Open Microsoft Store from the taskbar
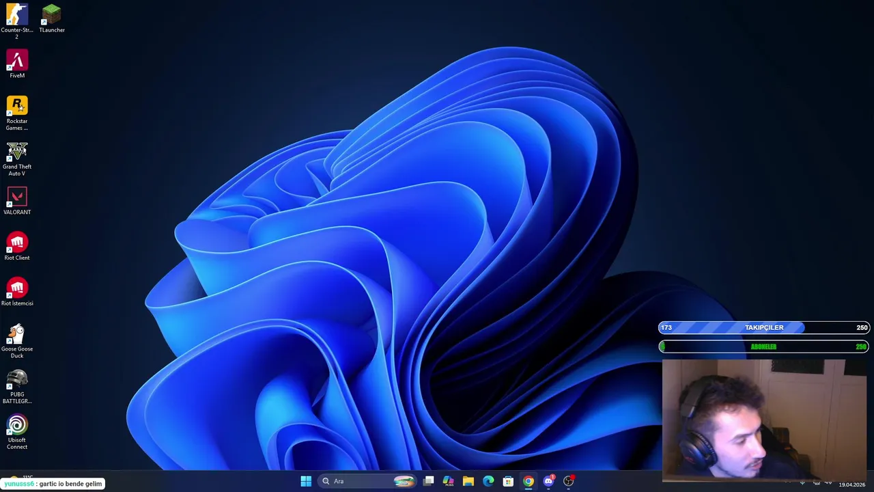 click(508, 481)
